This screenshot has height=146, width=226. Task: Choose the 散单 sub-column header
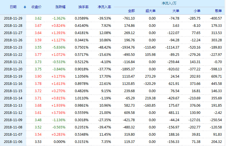(218, 11)
